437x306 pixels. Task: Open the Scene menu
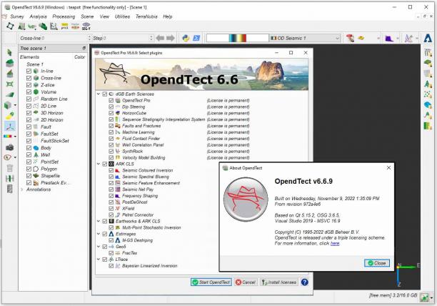coord(87,16)
